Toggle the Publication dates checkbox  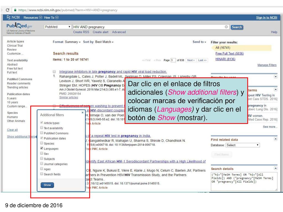41,138
